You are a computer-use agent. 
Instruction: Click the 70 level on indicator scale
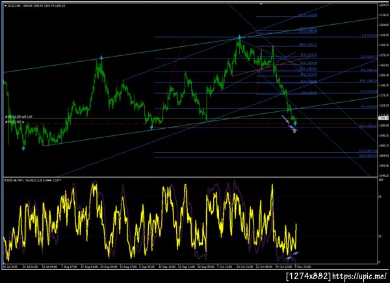380,197
